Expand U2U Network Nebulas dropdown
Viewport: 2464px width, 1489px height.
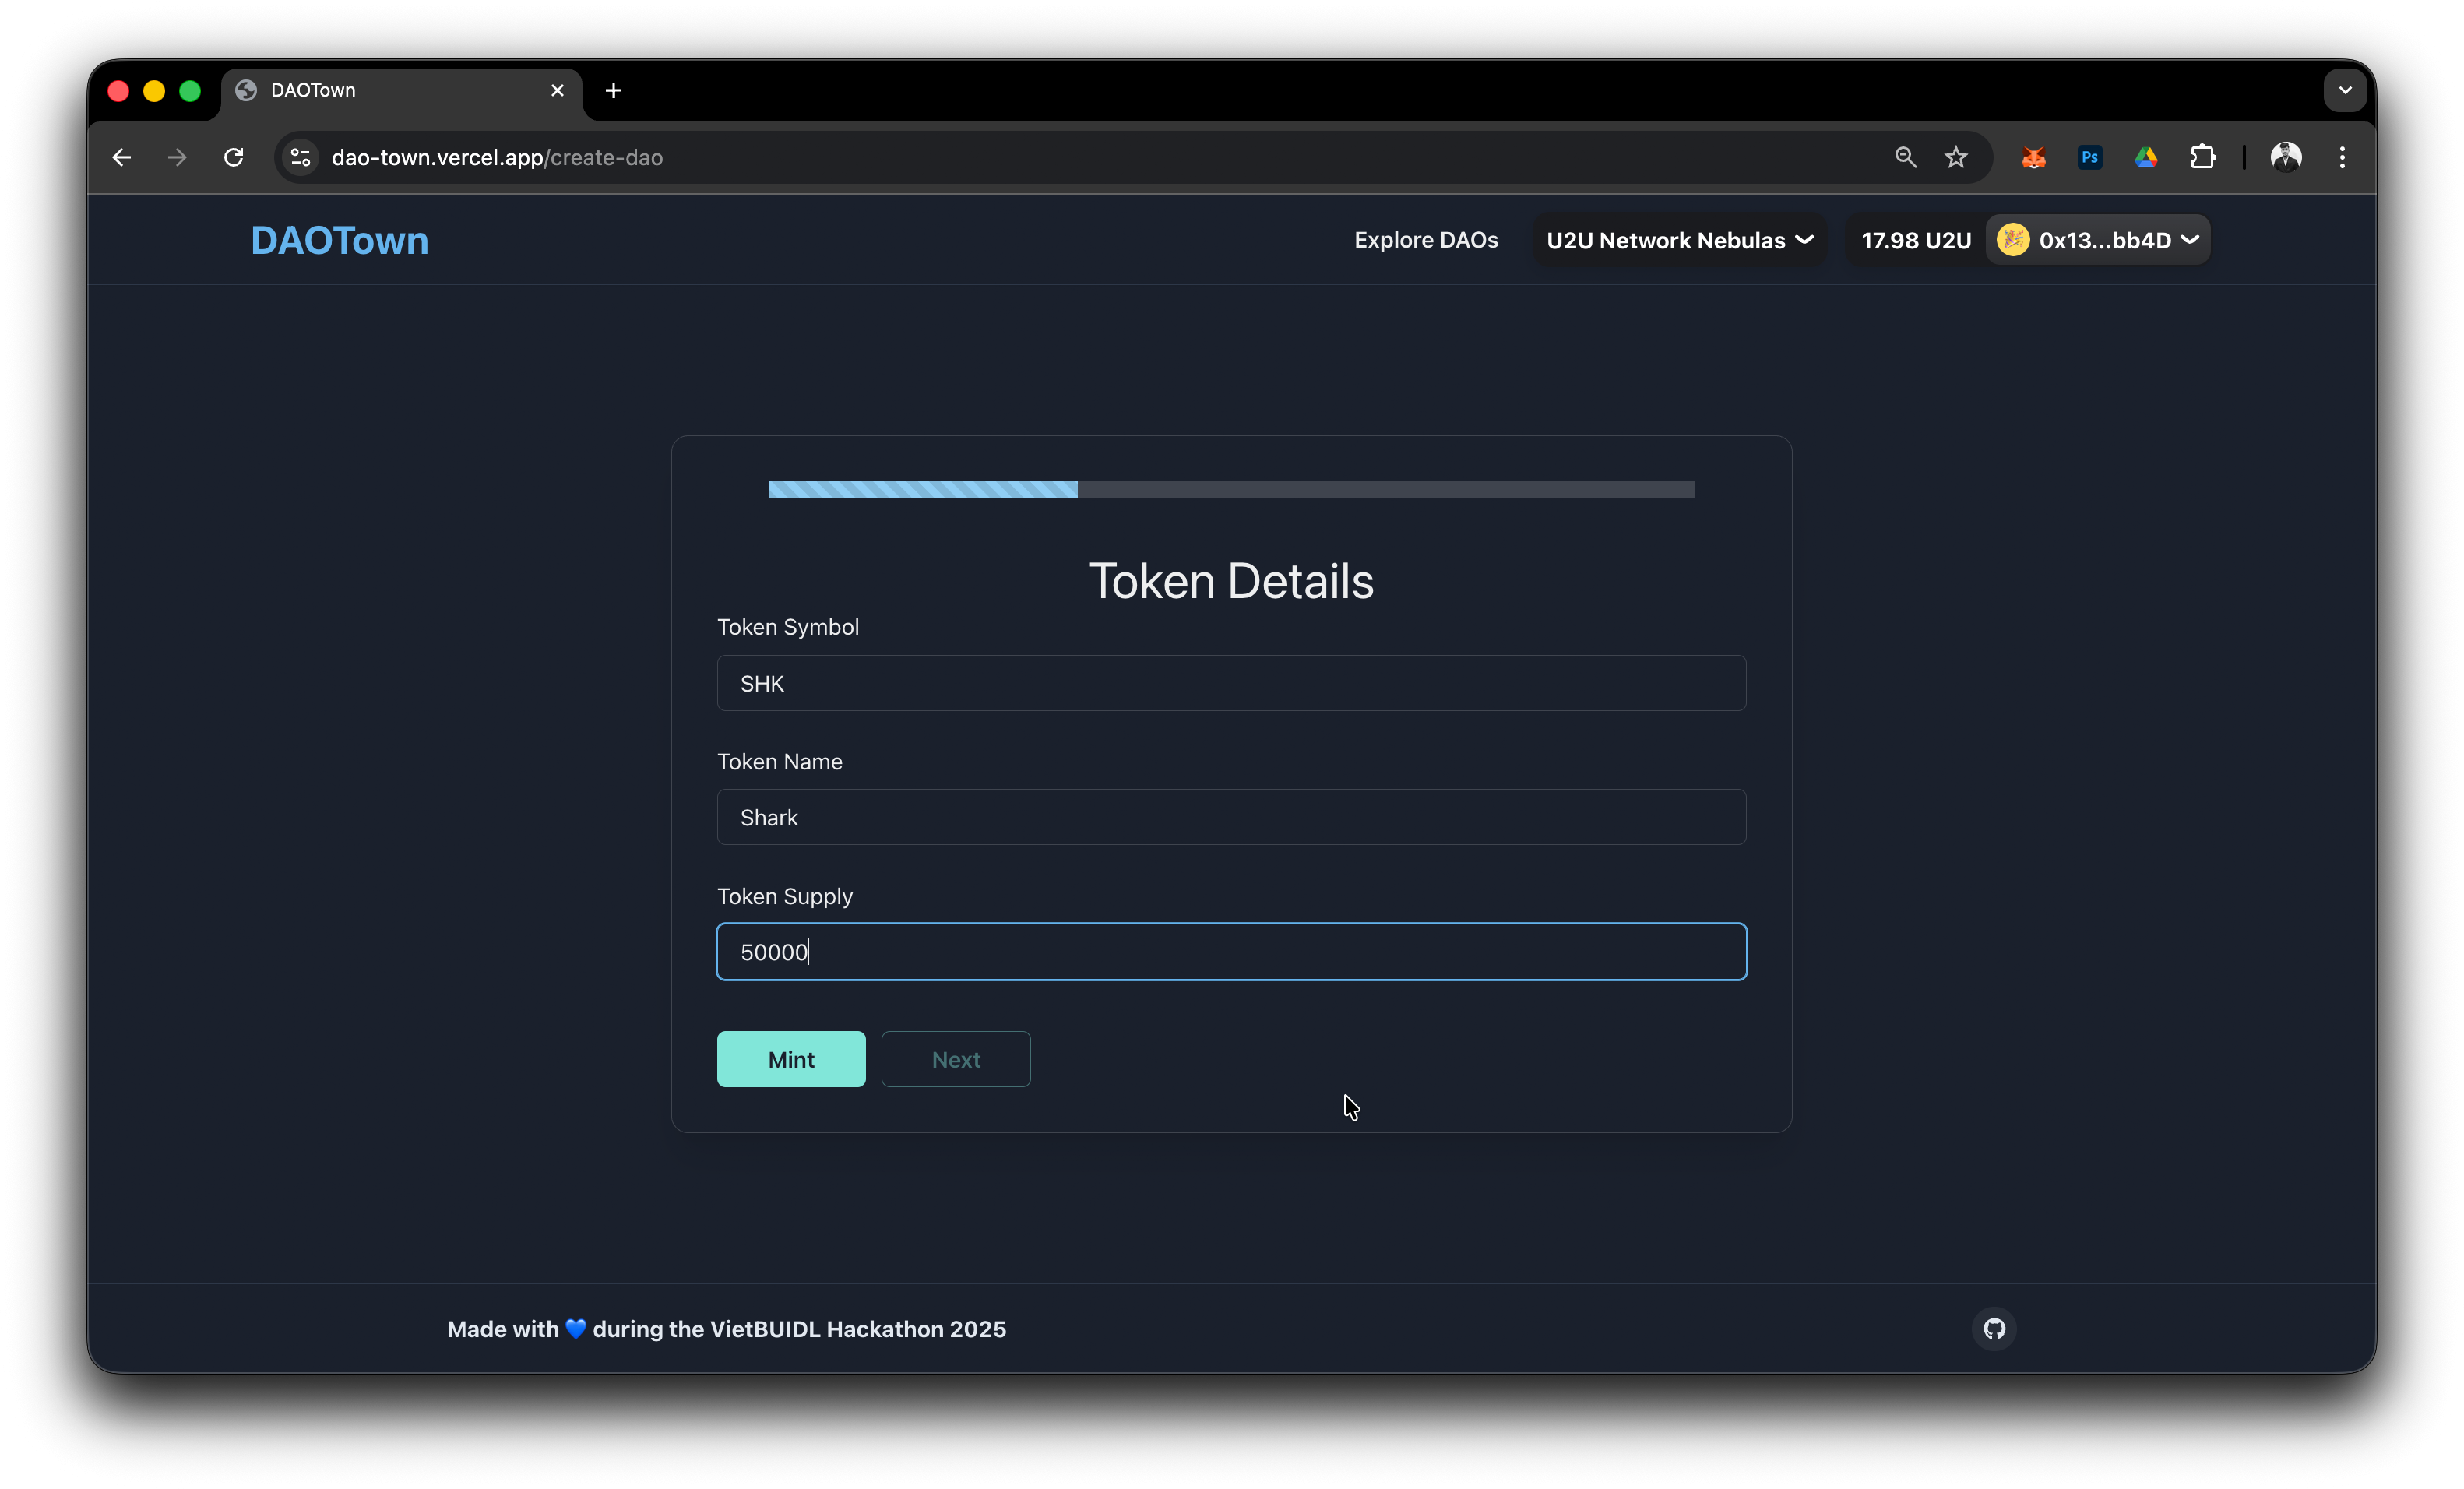point(1679,240)
